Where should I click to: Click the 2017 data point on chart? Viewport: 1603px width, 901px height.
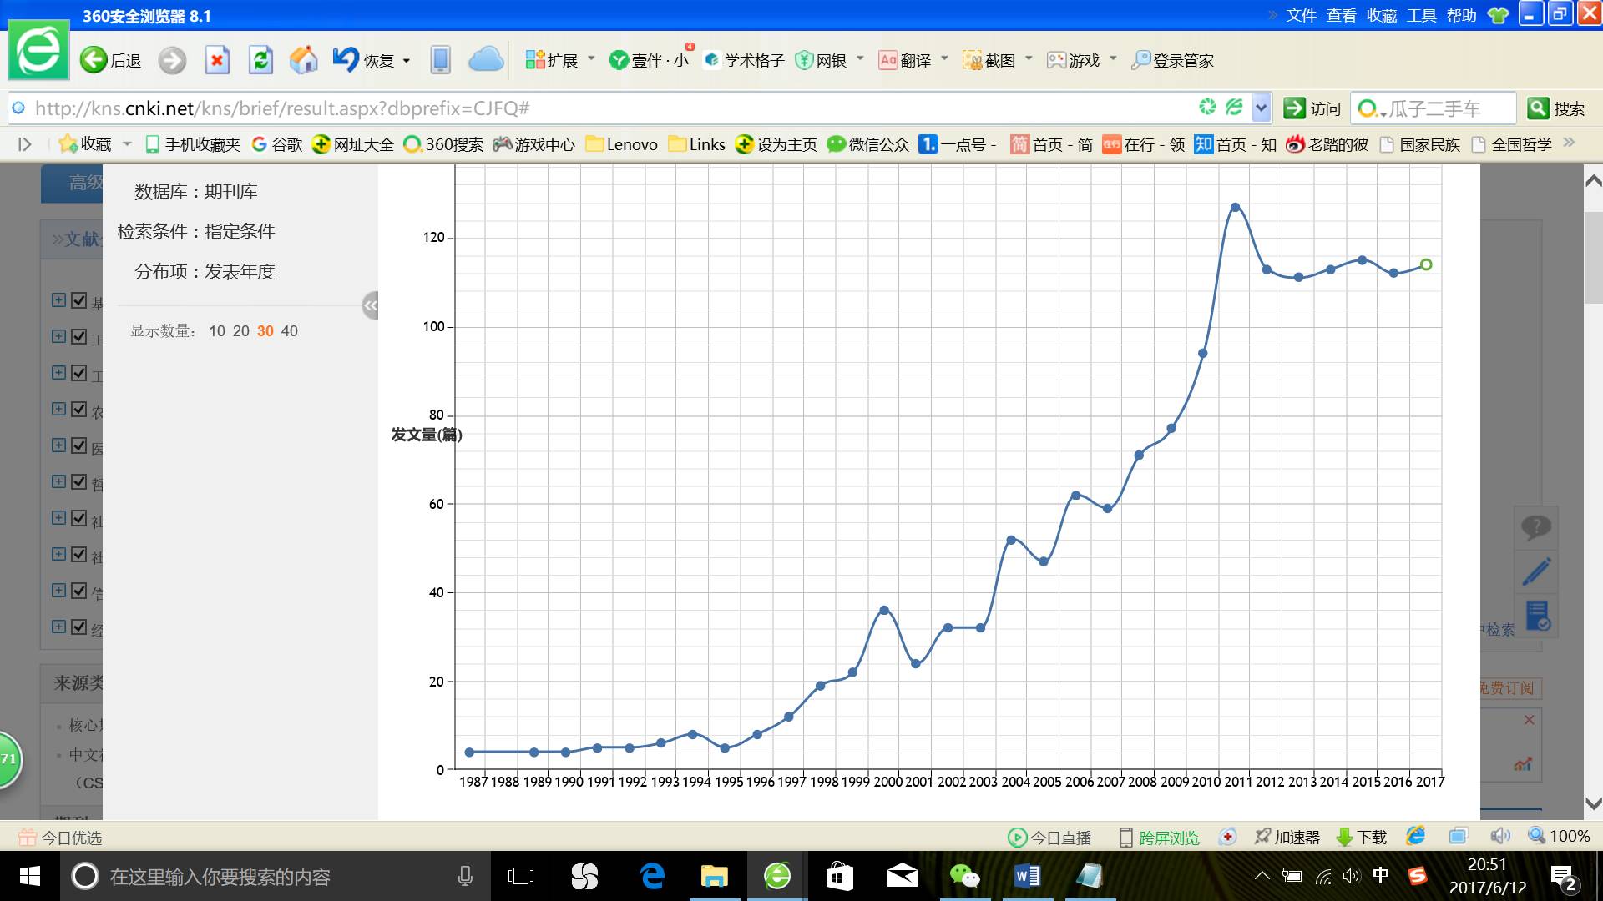[x=1426, y=264]
